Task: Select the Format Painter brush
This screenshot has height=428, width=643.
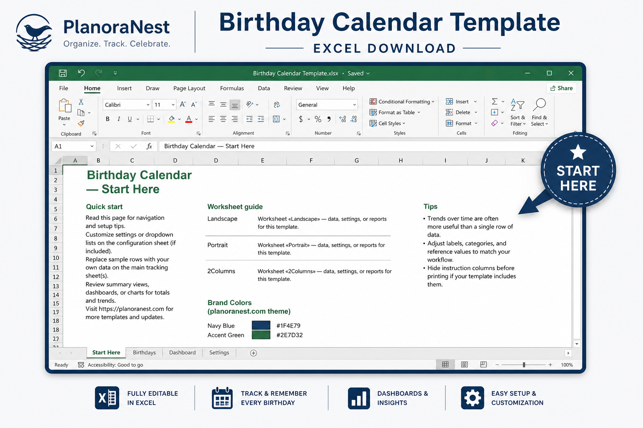Action: click(81, 123)
